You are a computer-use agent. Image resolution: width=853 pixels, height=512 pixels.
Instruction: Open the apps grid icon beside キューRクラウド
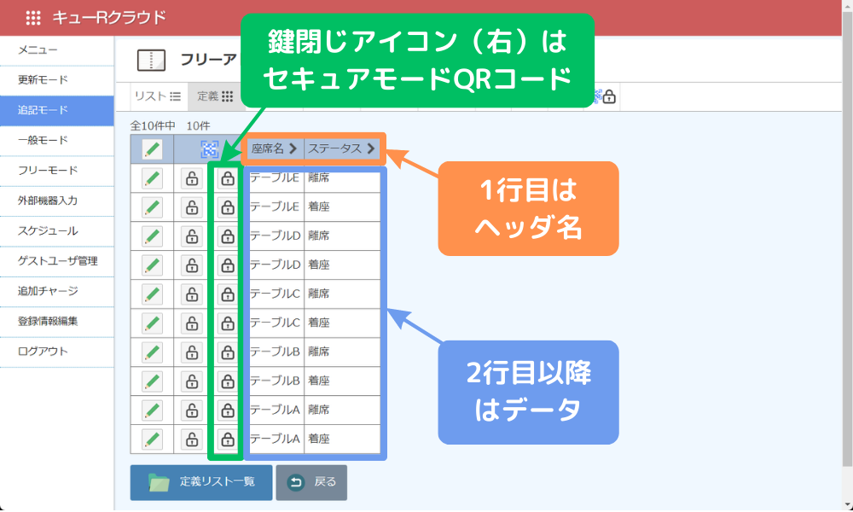point(33,18)
